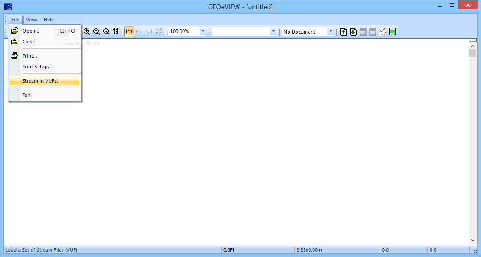The image size is (481, 257).
Task: Open the 100.00% zoom dropdown
Action: [202, 31]
